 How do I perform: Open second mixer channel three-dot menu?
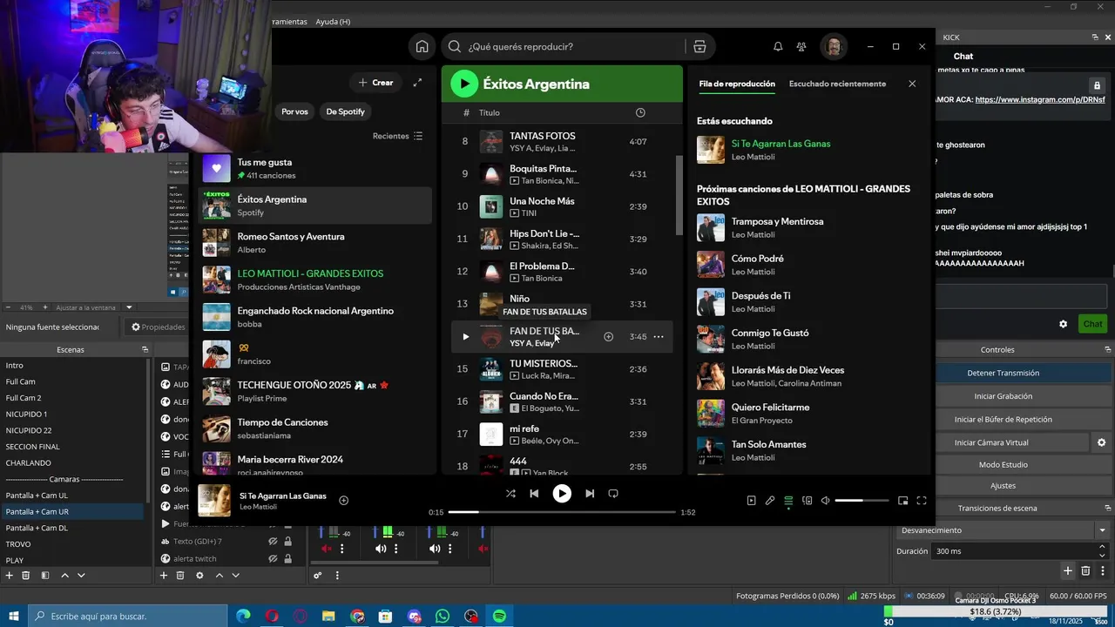point(396,549)
